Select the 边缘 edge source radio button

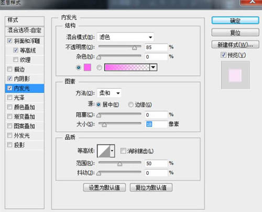(131, 104)
